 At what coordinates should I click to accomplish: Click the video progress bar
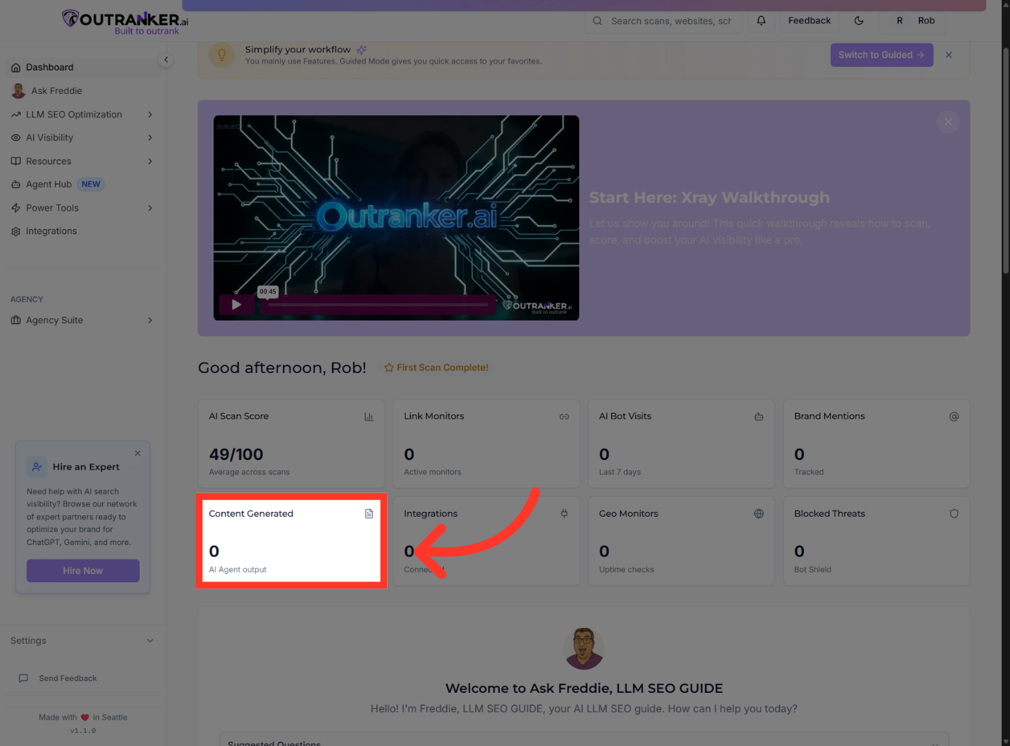pyautogui.click(x=377, y=305)
